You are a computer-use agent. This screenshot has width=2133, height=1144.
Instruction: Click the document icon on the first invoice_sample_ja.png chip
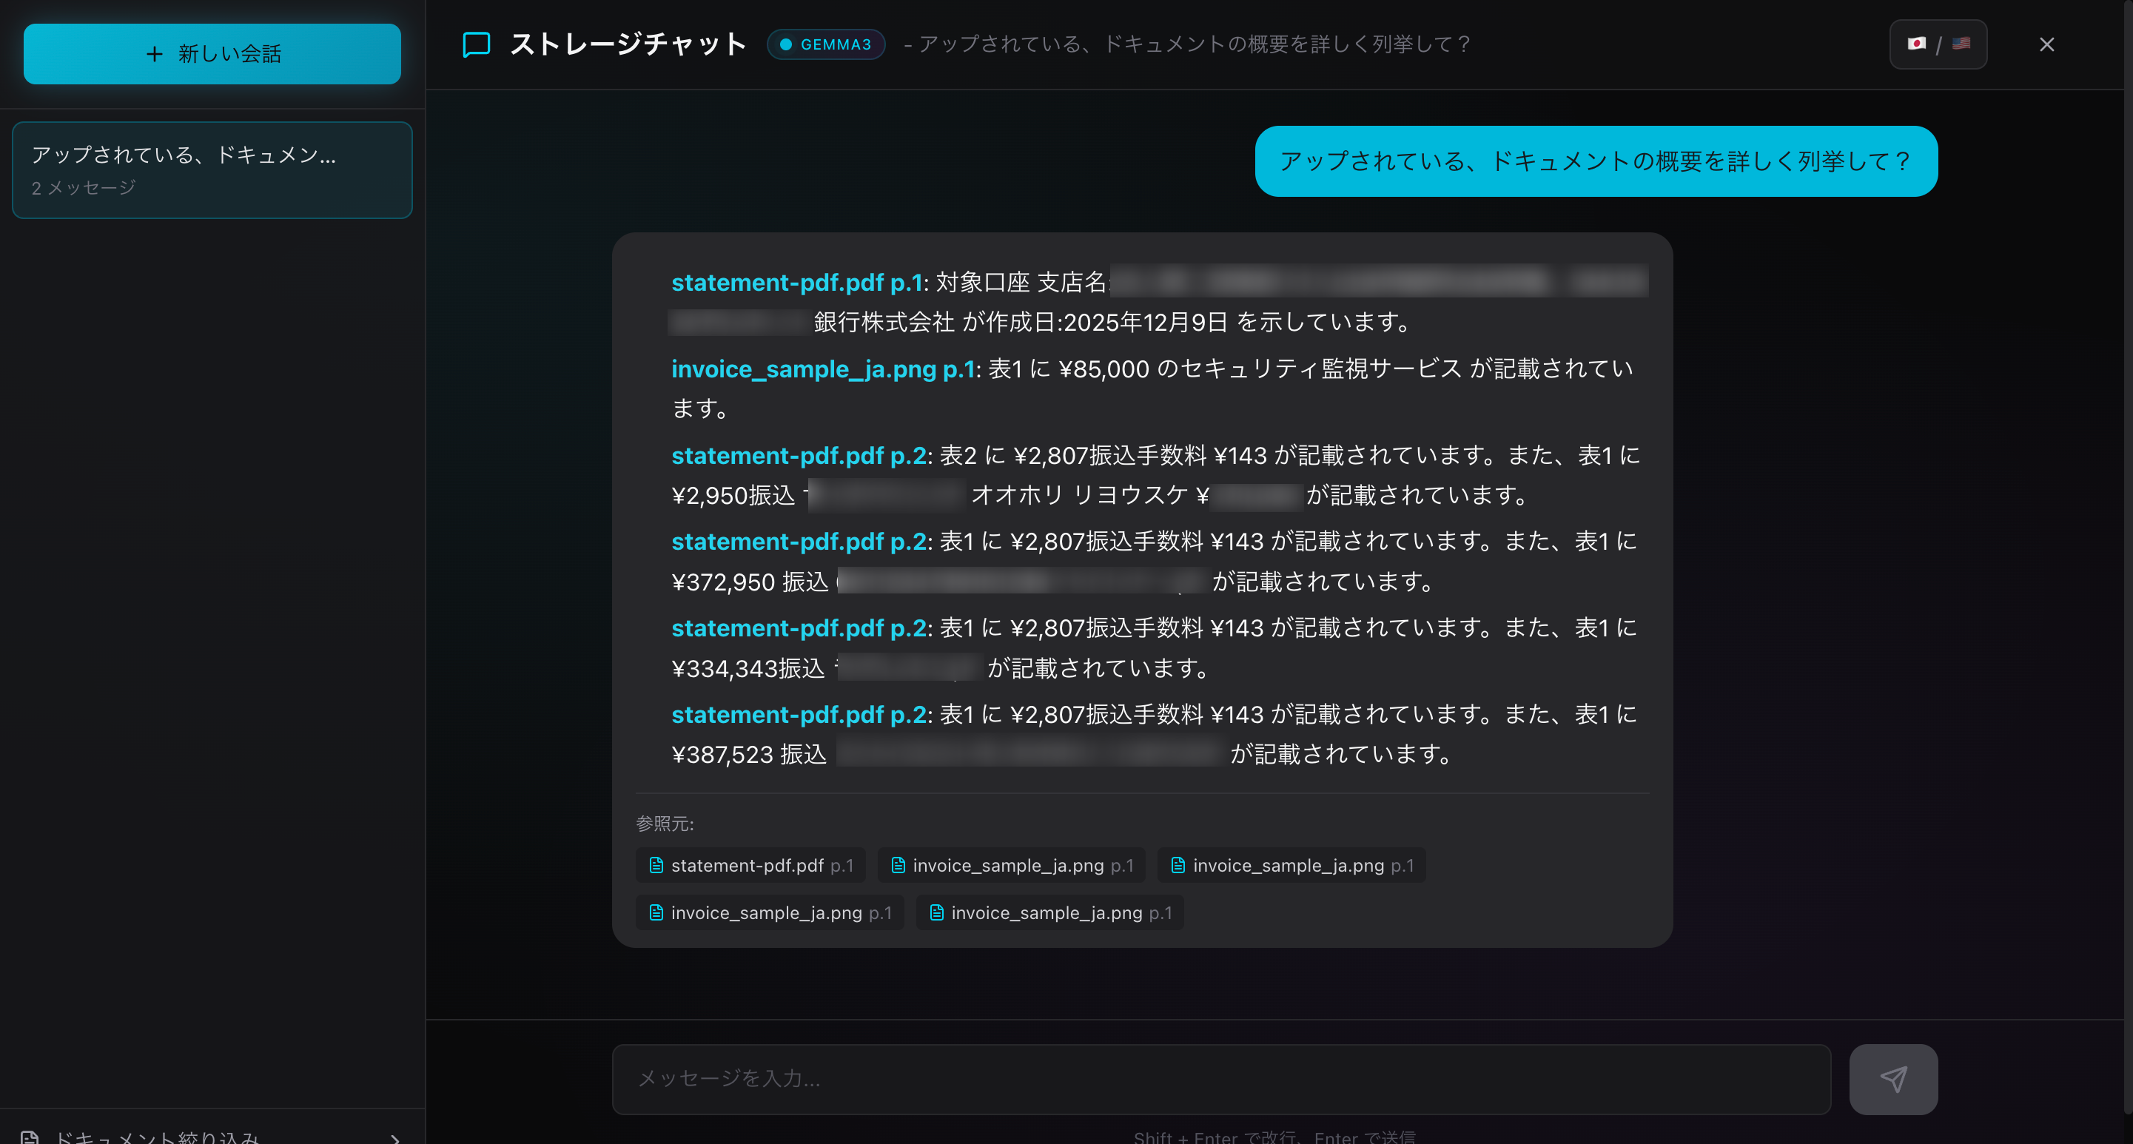898,865
